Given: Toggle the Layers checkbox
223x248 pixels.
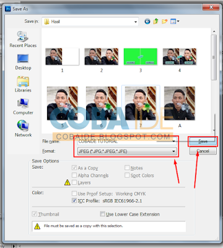Looking at the screenshot, I should point(74,182).
